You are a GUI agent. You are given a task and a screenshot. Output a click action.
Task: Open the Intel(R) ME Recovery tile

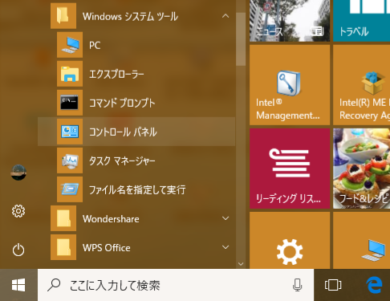tap(362, 85)
